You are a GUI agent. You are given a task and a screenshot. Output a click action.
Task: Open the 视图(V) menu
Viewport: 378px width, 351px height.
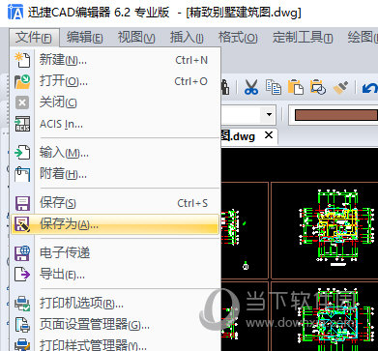click(x=136, y=38)
